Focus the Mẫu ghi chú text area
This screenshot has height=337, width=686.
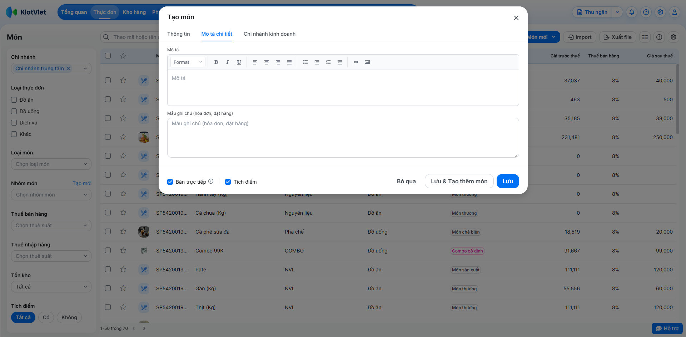[343, 138]
